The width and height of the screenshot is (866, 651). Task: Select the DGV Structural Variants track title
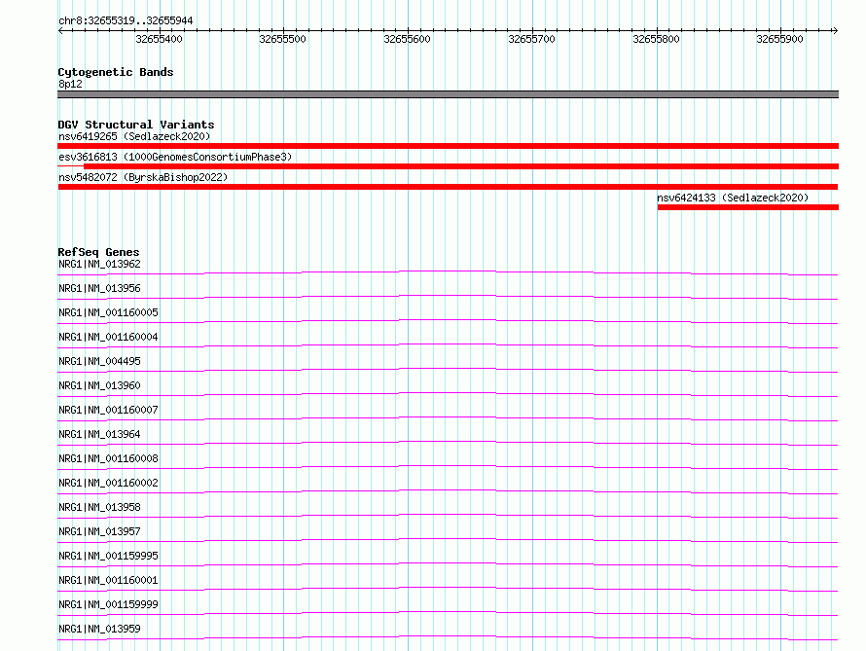136,125
